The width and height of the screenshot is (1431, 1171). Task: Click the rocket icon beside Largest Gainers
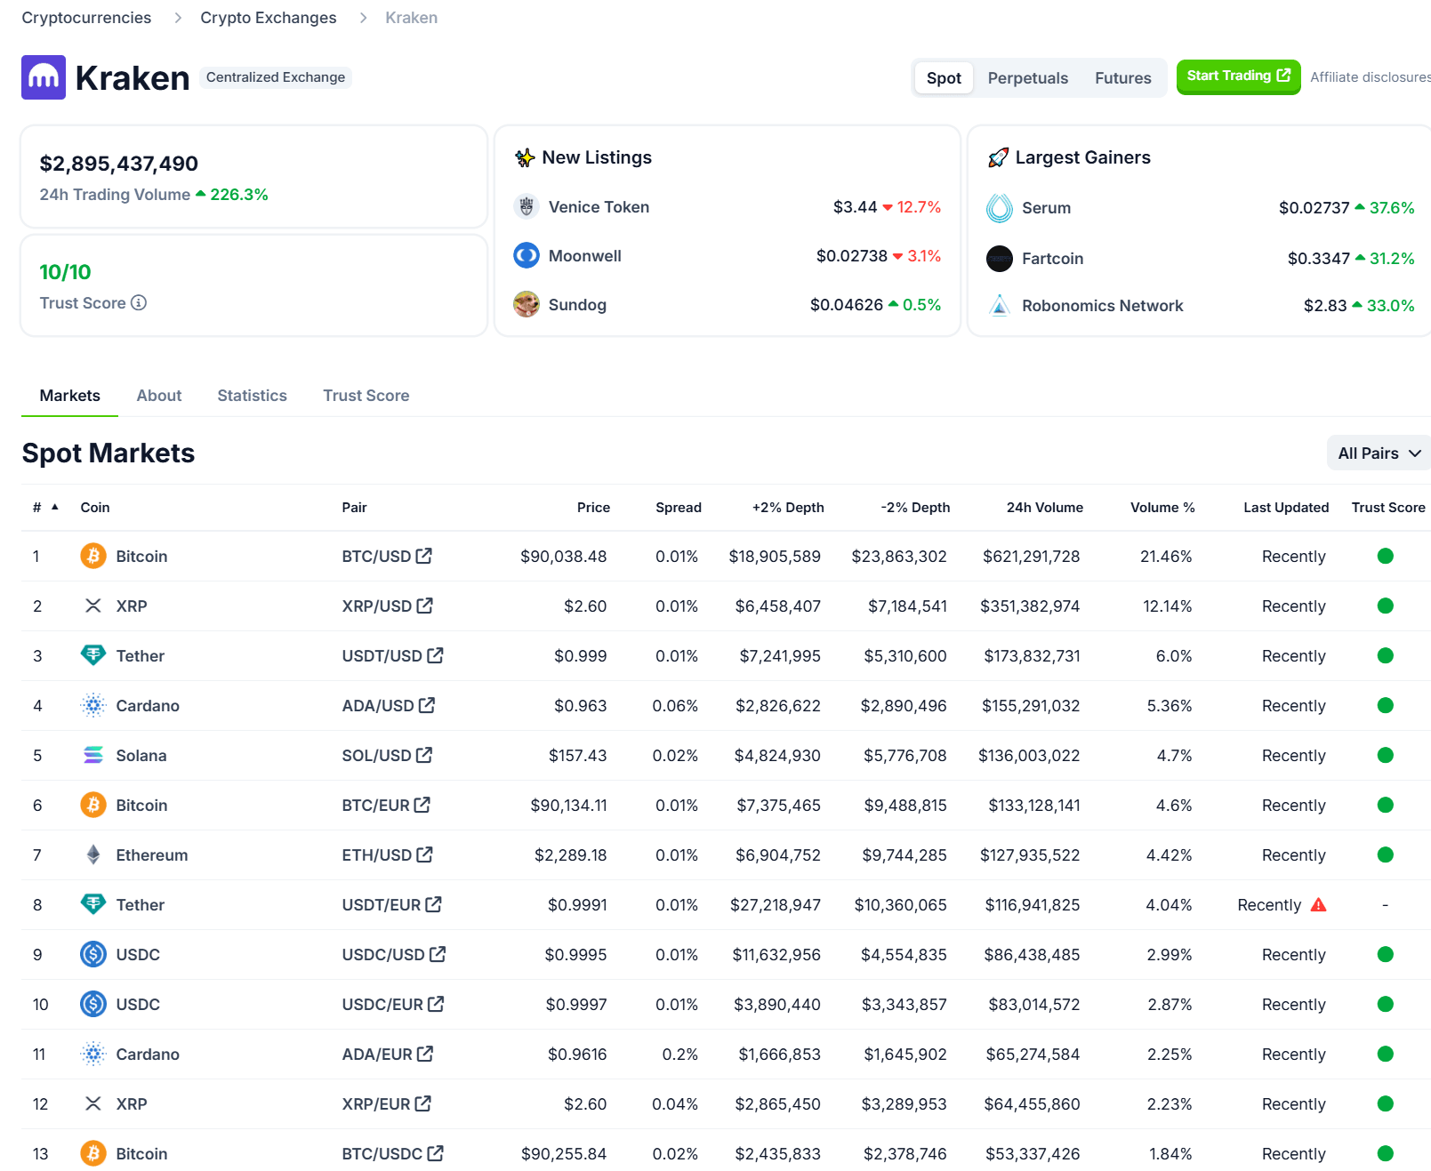(999, 157)
